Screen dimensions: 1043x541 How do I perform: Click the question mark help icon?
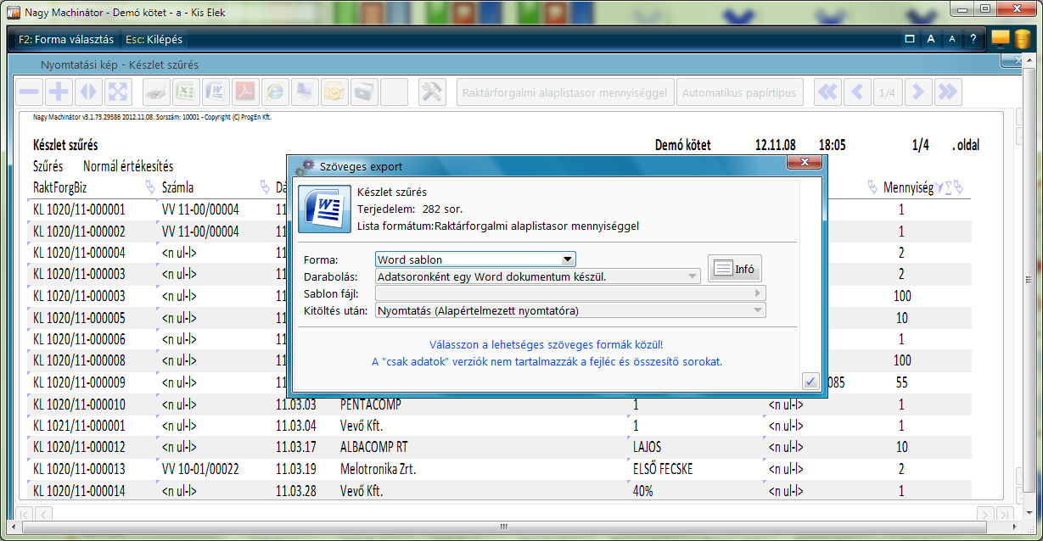[x=973, y=39]
